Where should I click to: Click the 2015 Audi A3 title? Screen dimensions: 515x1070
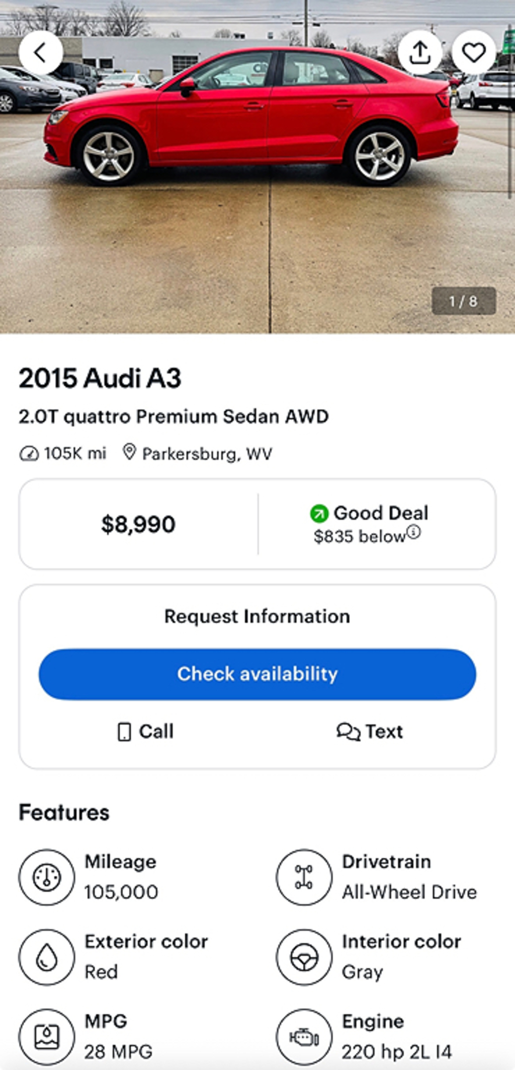[100, 378]
